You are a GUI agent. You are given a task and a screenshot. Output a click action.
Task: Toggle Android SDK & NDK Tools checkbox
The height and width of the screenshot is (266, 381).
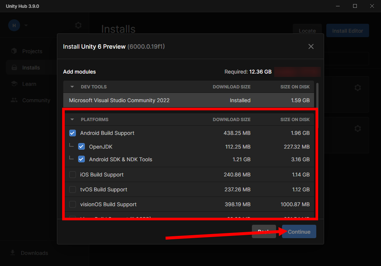[81, 159]
